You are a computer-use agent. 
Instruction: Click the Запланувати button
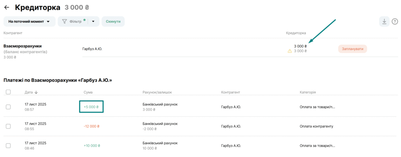pos(352,49)
